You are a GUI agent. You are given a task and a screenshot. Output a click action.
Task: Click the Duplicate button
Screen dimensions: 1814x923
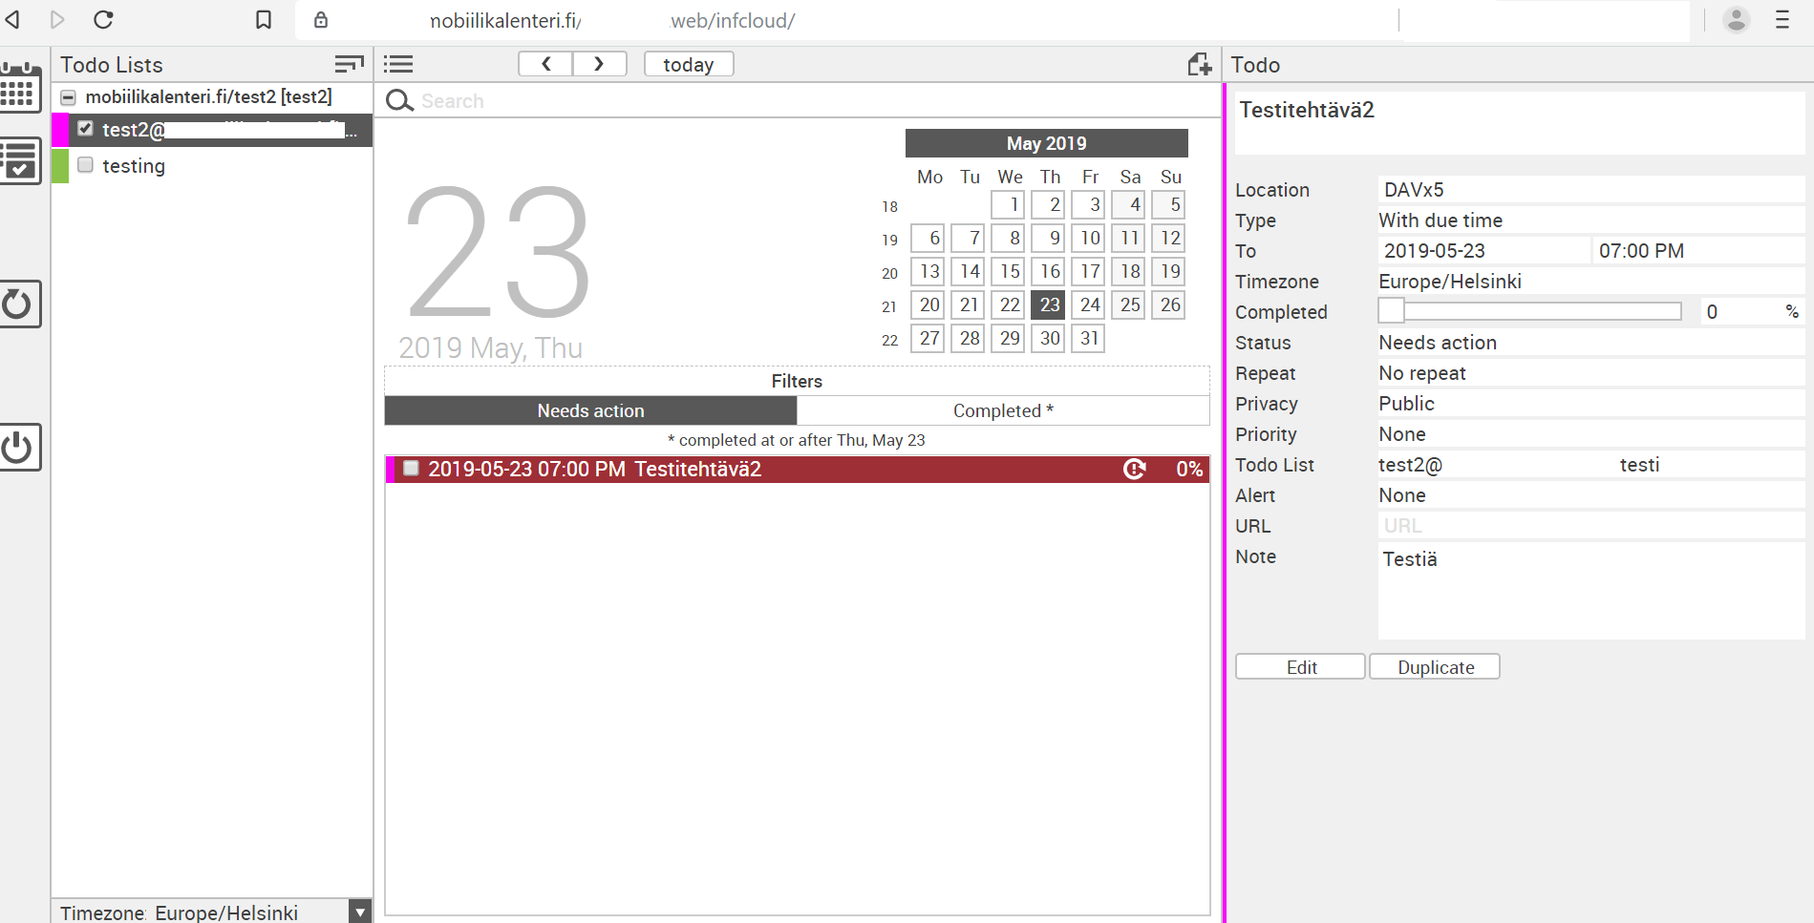pyautogui.click(x=1435, y=667)
